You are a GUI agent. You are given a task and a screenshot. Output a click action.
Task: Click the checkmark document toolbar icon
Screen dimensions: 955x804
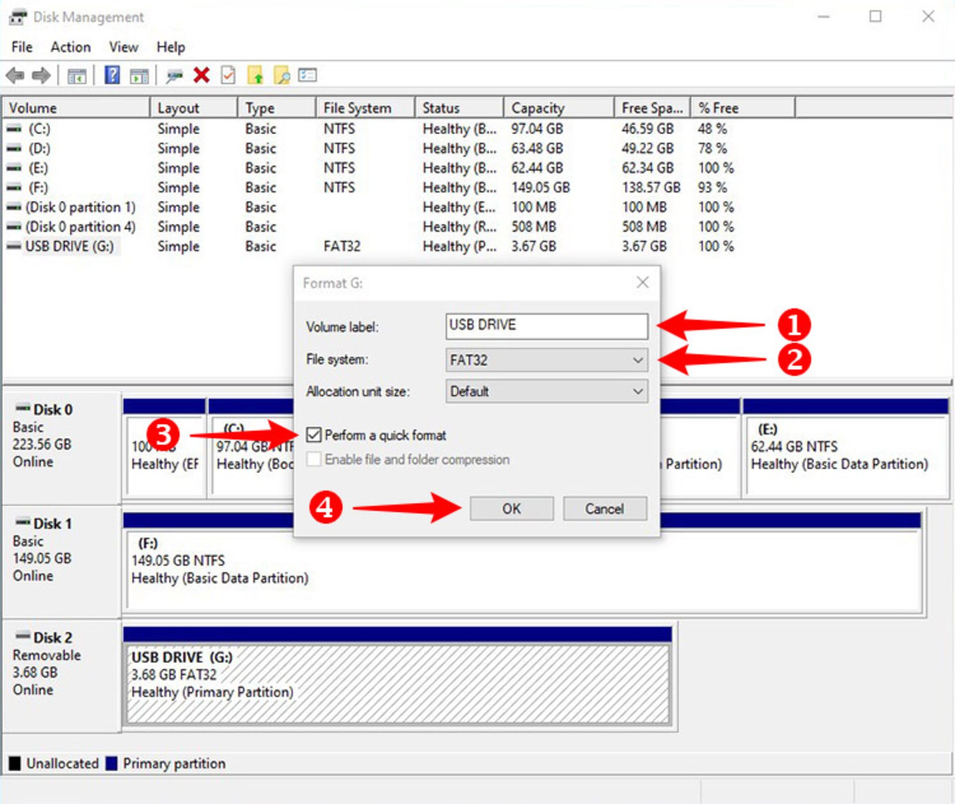pos(227,75)
